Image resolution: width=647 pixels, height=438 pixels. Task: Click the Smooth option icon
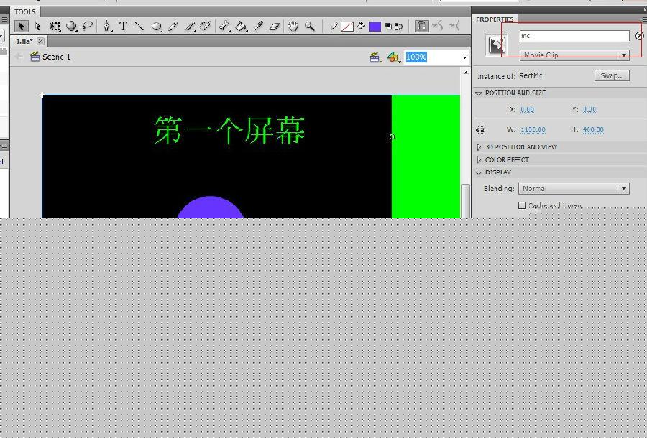pyautogui.click(x=437, y=26)
